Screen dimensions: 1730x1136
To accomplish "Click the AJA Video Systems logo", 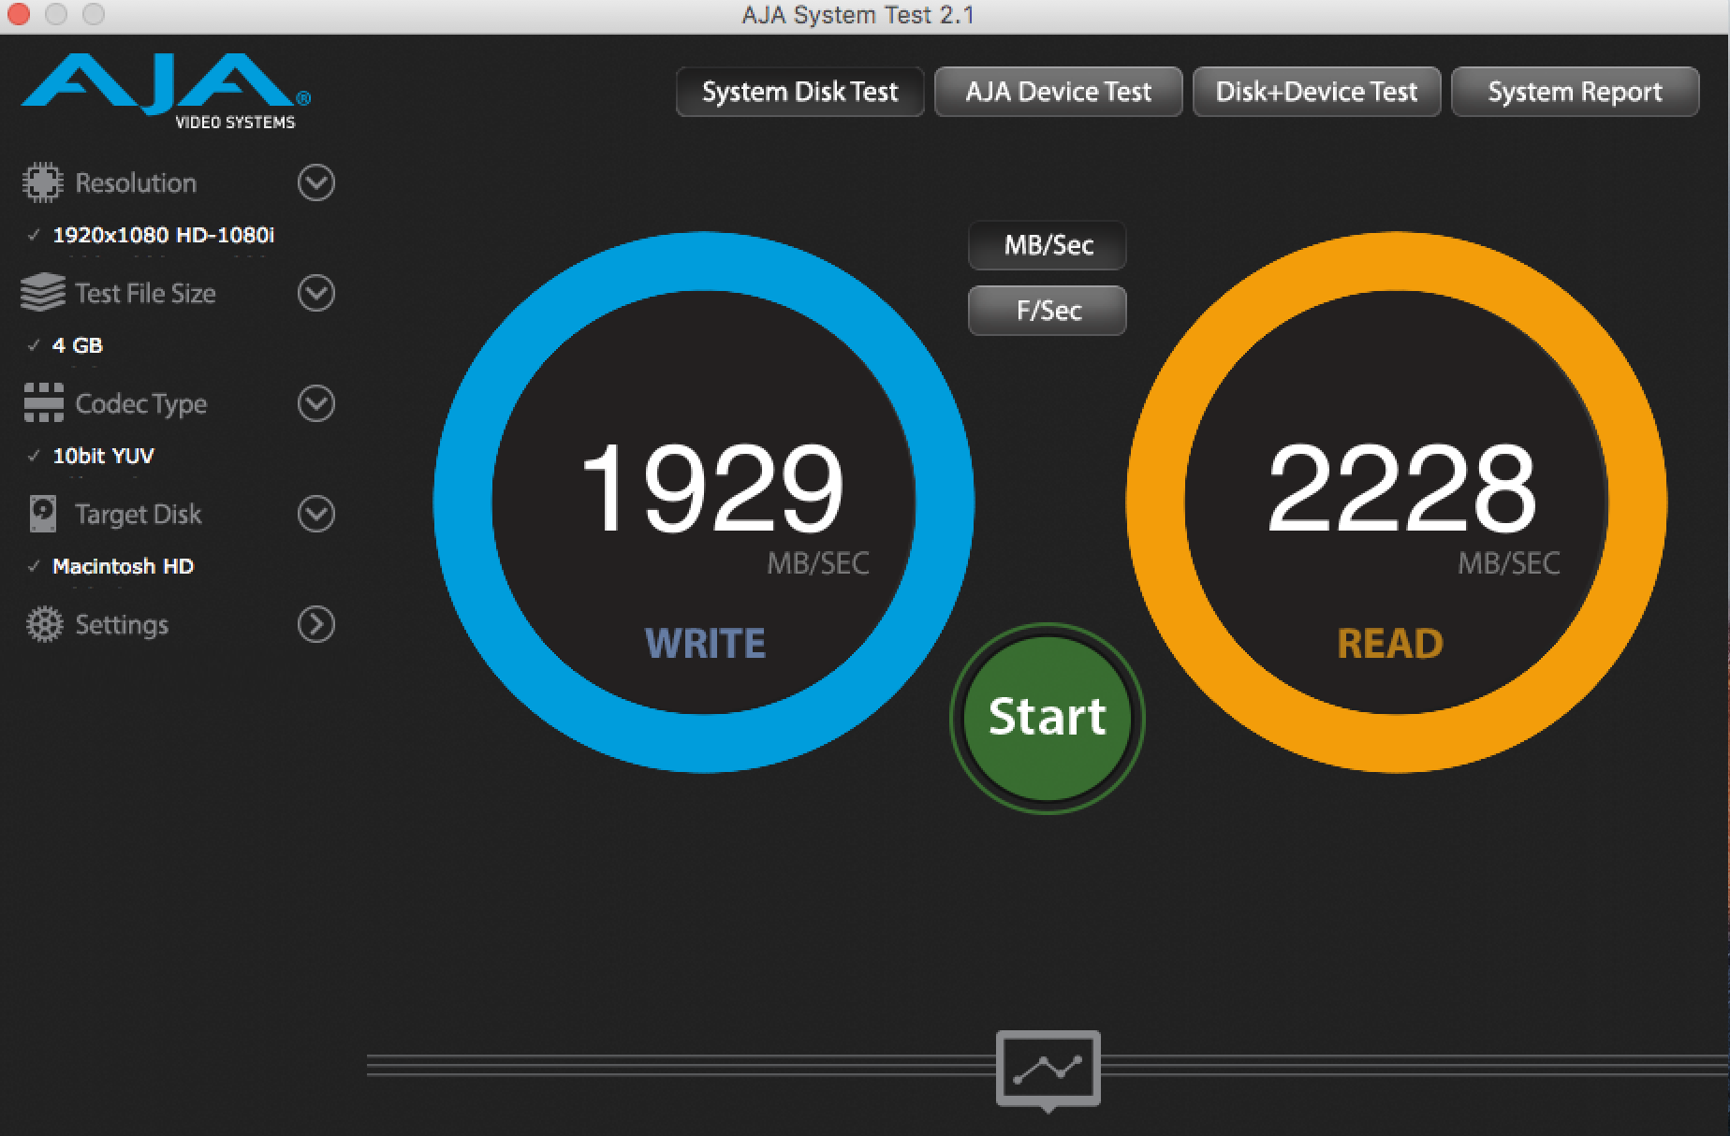I will pos(166,91).
